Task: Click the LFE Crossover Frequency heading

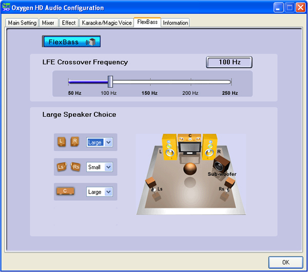Action: tap(85, 62)
